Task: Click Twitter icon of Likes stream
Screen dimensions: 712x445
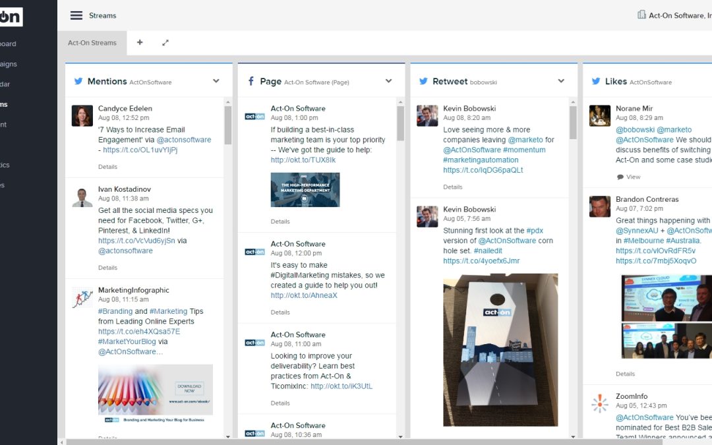Action: pyautogui.click(x=596, y=81)
